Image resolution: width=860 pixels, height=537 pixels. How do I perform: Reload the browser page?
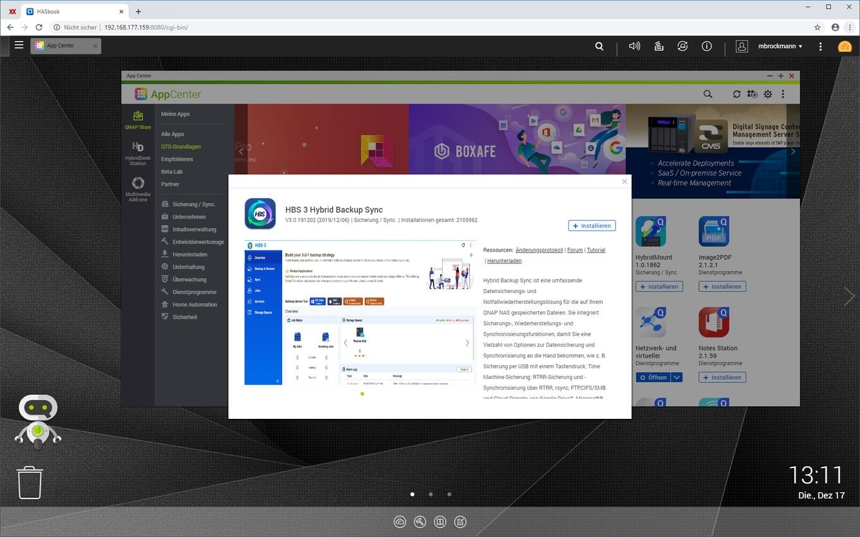point(39,27)
